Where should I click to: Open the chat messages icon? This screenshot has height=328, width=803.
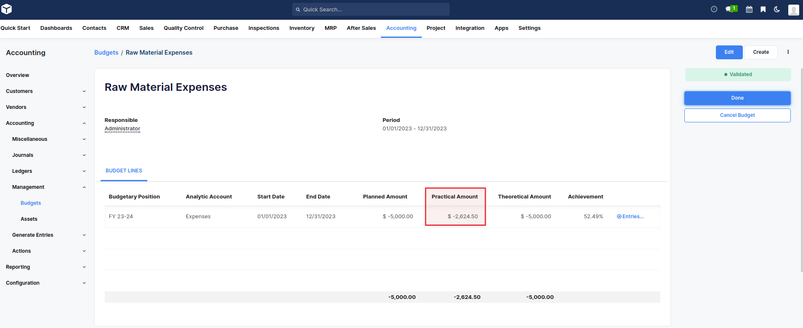729,9
